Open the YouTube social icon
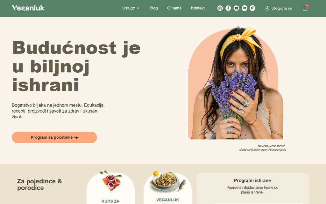This screenshot has height=204, width=326. click(x=236, y=8)
